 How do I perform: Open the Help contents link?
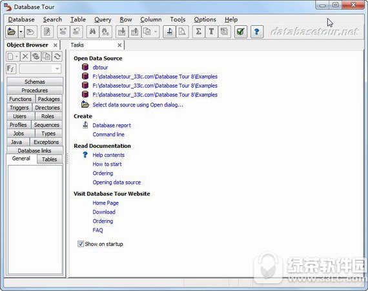pyautogui.click(x=108, y=155)
